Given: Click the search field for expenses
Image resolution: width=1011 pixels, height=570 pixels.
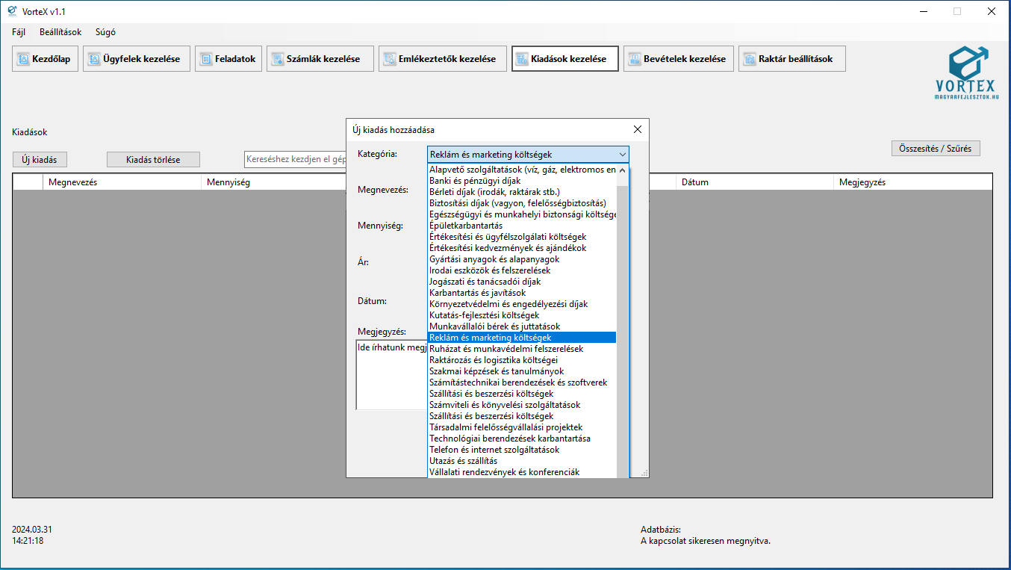Looking at the screenshot, I should pyautogui.click(x=296, y=160).
